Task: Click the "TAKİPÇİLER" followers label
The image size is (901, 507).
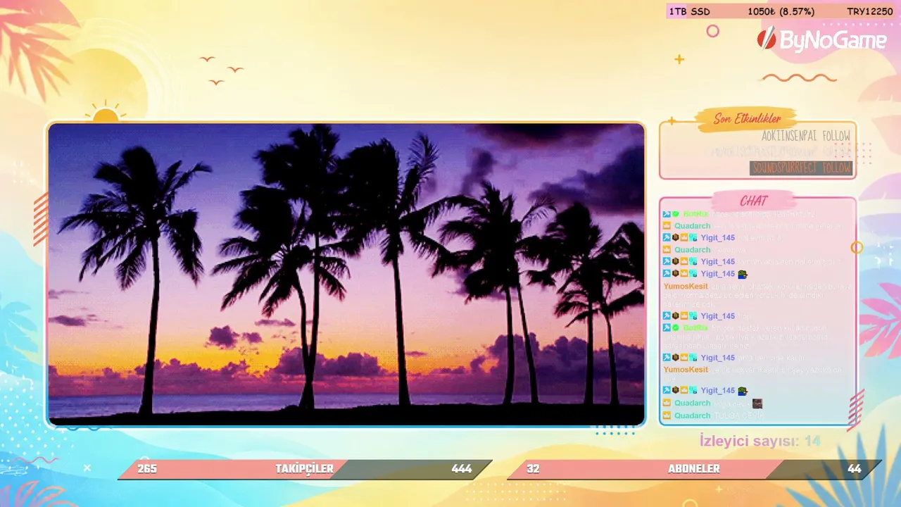Action: click(305, 469)
